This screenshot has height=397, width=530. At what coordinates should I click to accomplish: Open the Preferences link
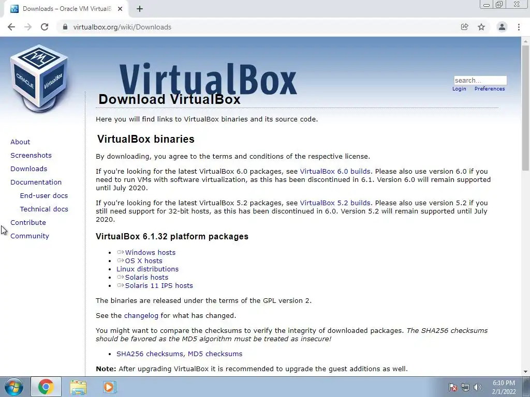pyautogui.click(x=490, y=89)
